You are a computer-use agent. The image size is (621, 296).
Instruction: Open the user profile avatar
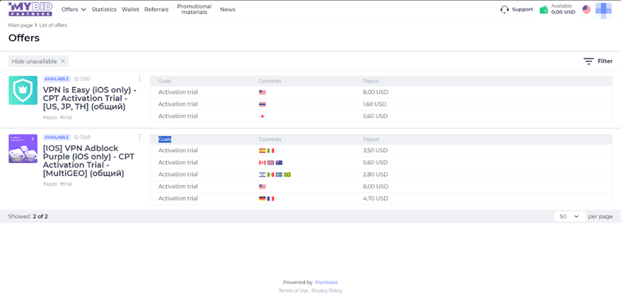(604, 11)
